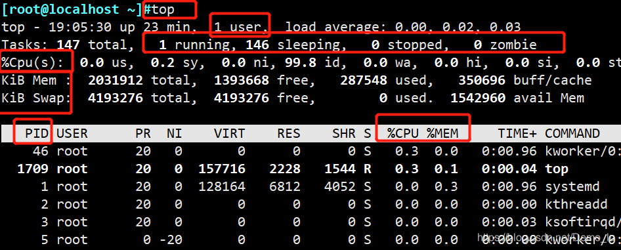Click the 157716 VIRT value
621x250 pixels.
coord(221,169)
